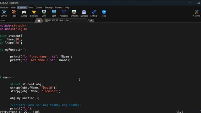Add a new tab with plus button
This screenshot has width=201, height=113.
click(x=91, y=20)
